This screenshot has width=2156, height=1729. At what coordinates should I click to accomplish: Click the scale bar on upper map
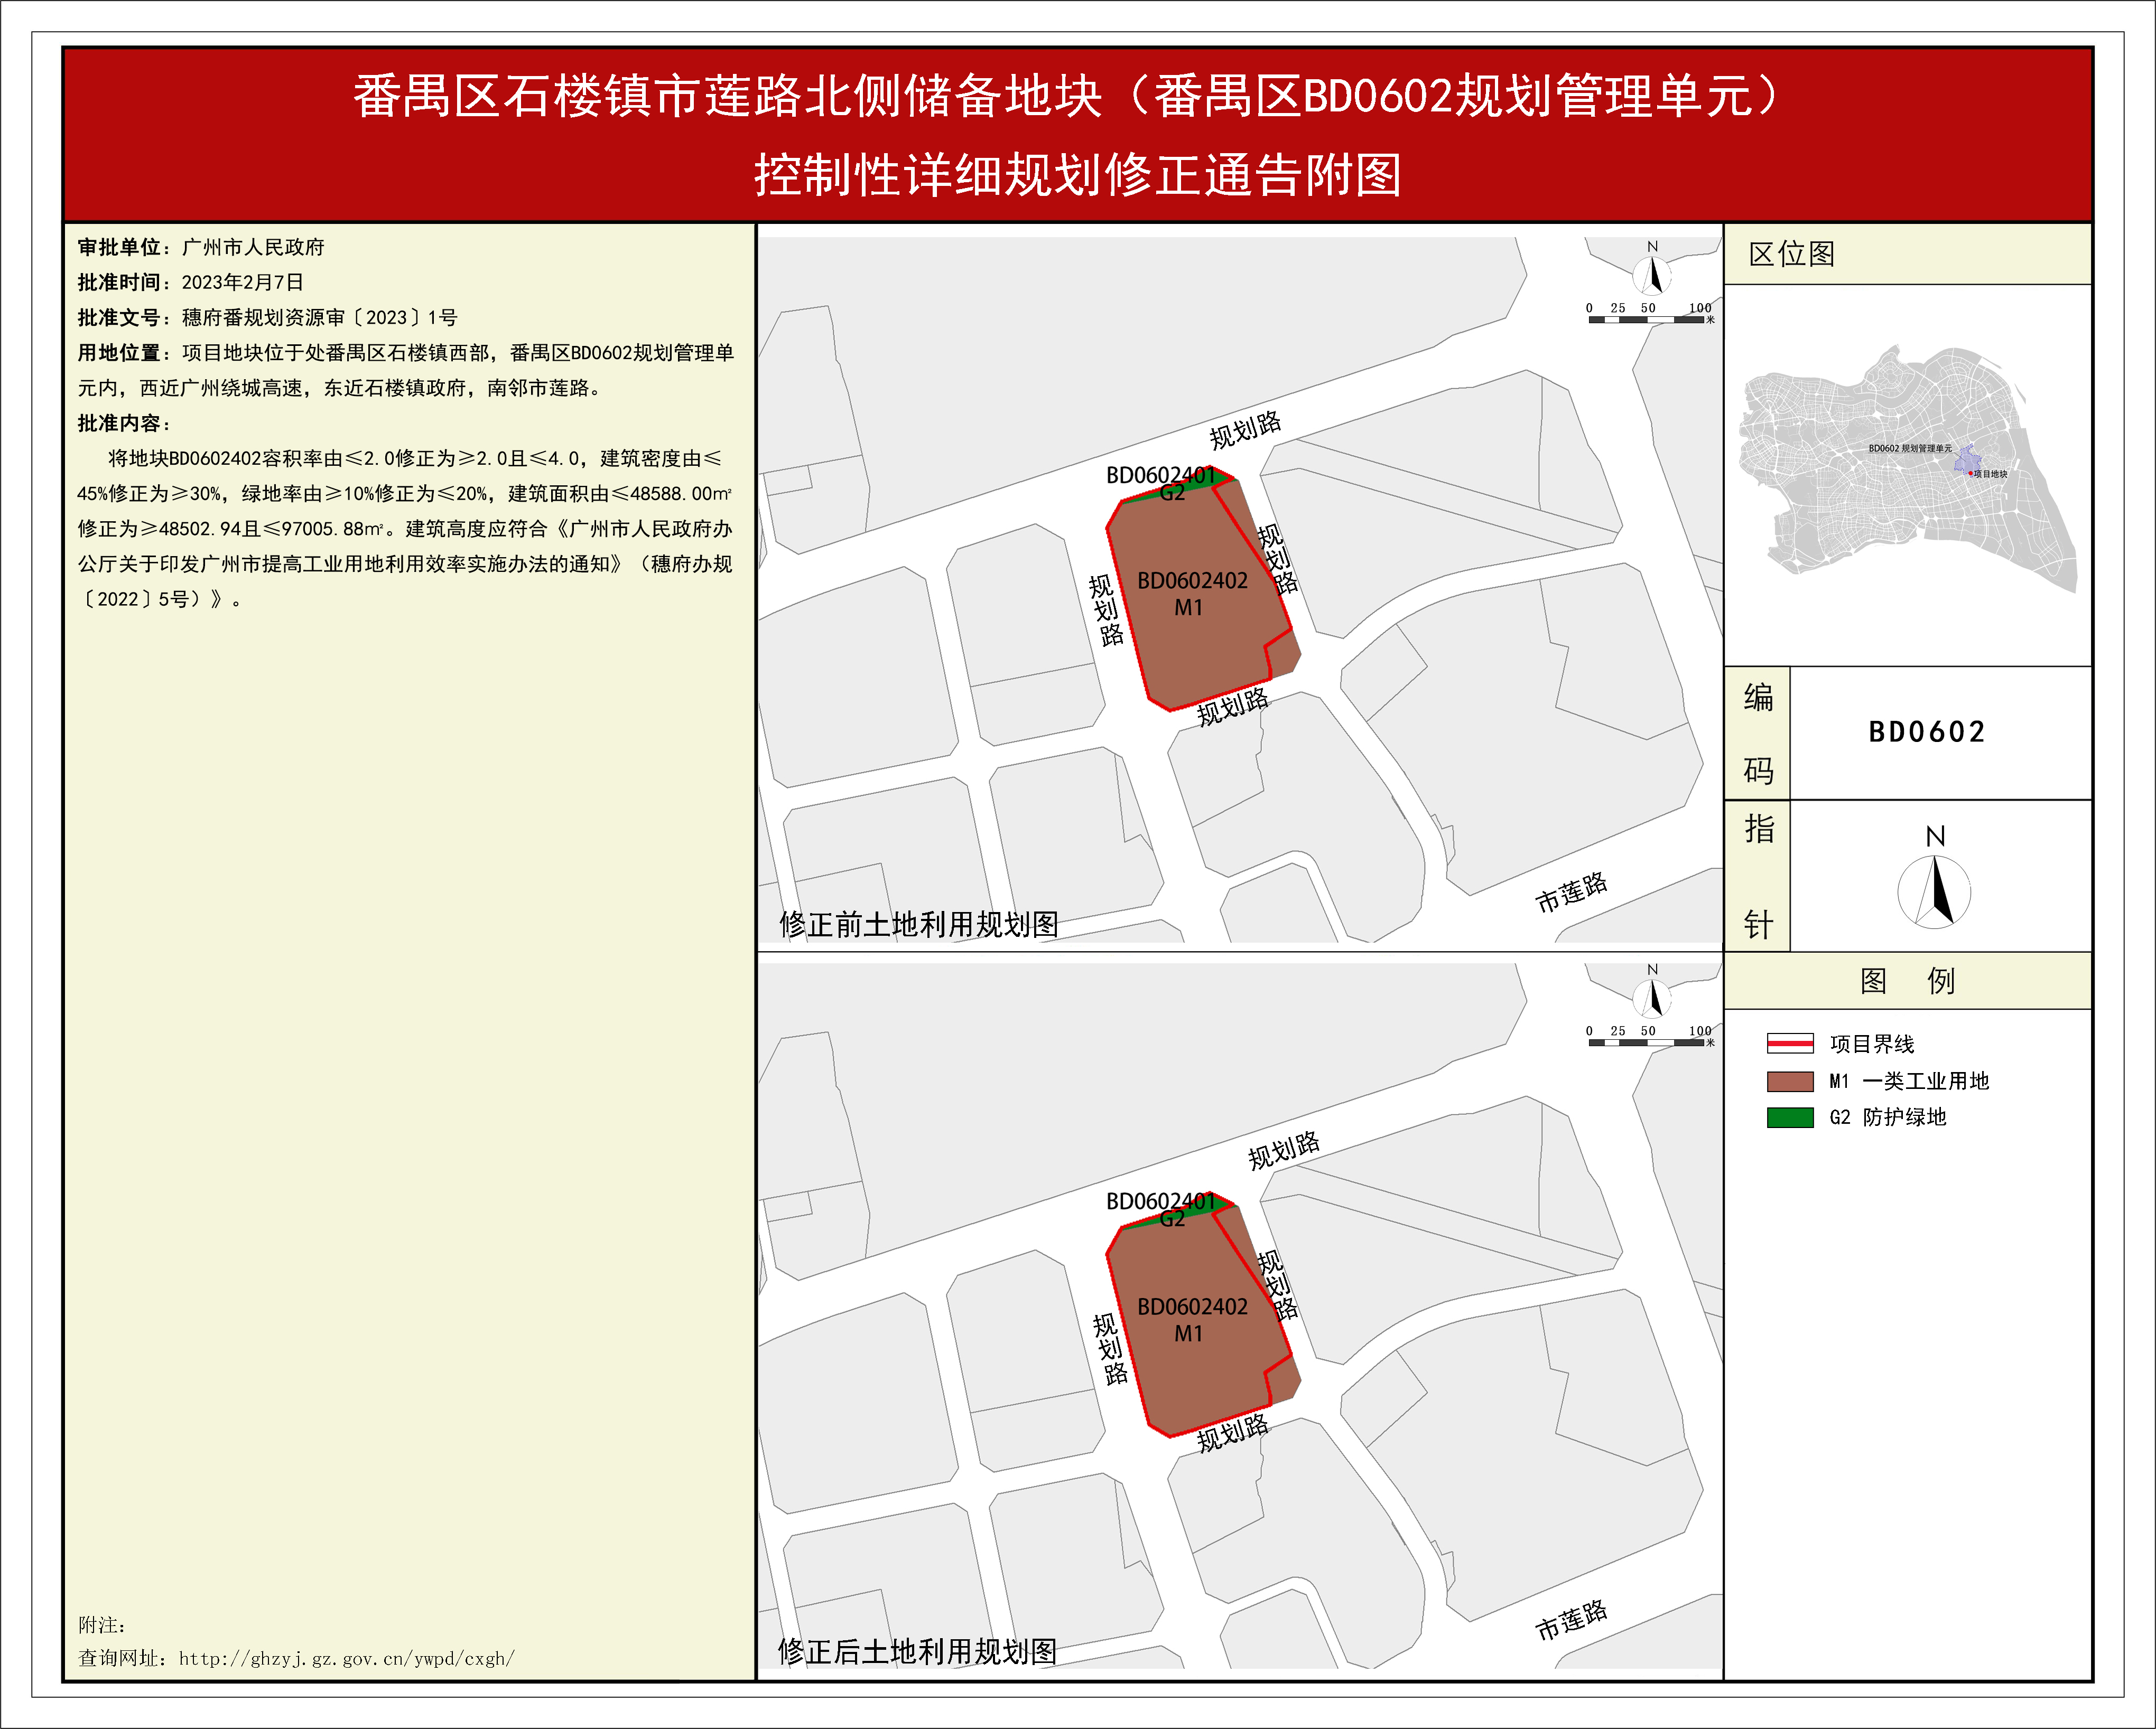coord(1646,319)
